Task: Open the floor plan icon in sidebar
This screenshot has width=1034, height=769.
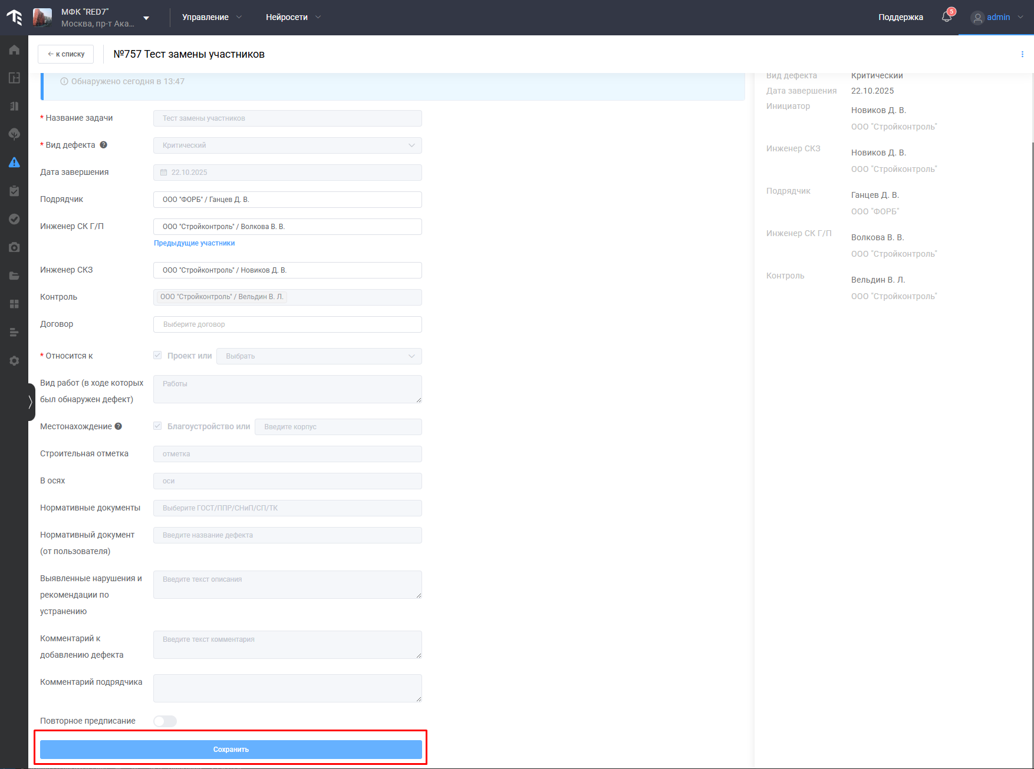Action: pyautogui.click(x=14, y=78)
